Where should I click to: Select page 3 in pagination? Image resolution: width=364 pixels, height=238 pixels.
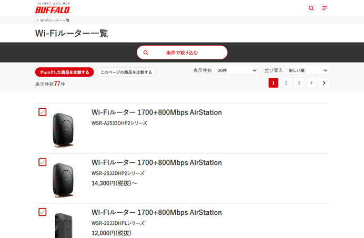(x=298, y=82)
